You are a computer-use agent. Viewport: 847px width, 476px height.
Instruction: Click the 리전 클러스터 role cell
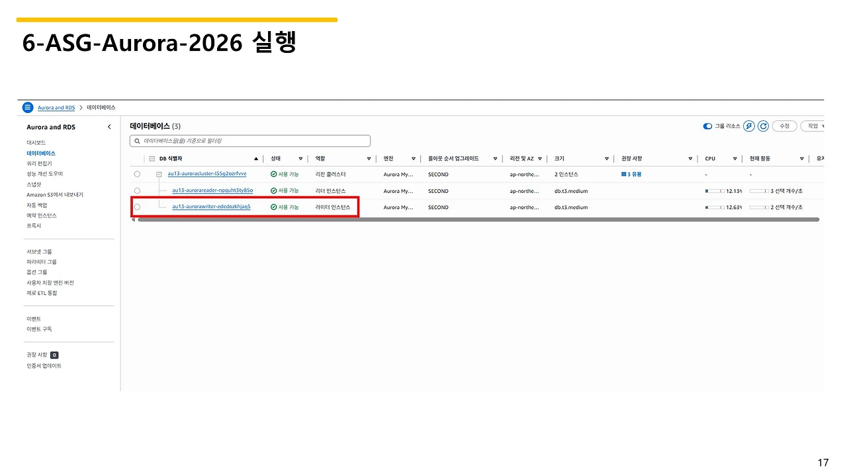tap(331, 174)
